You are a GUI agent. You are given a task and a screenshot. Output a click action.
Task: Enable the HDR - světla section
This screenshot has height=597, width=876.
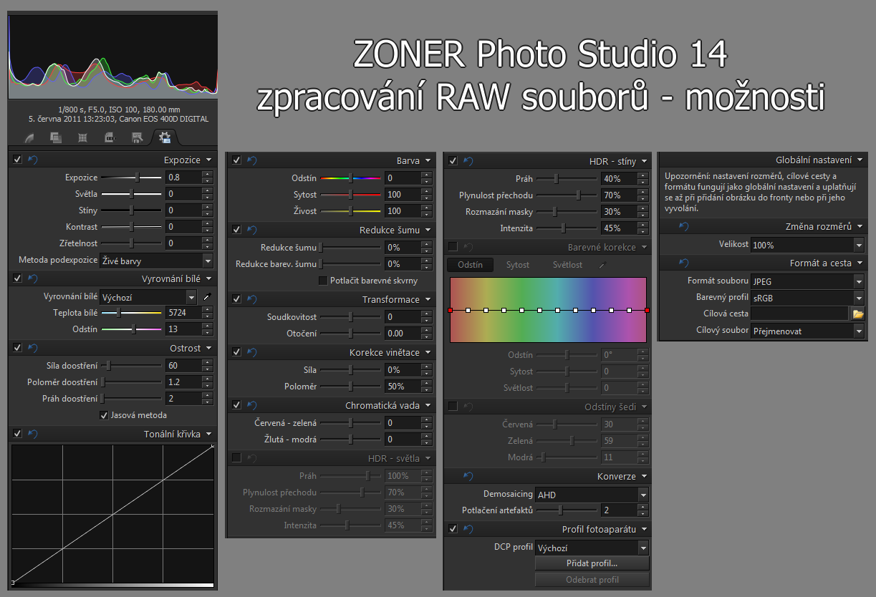[x=237, y=458]
